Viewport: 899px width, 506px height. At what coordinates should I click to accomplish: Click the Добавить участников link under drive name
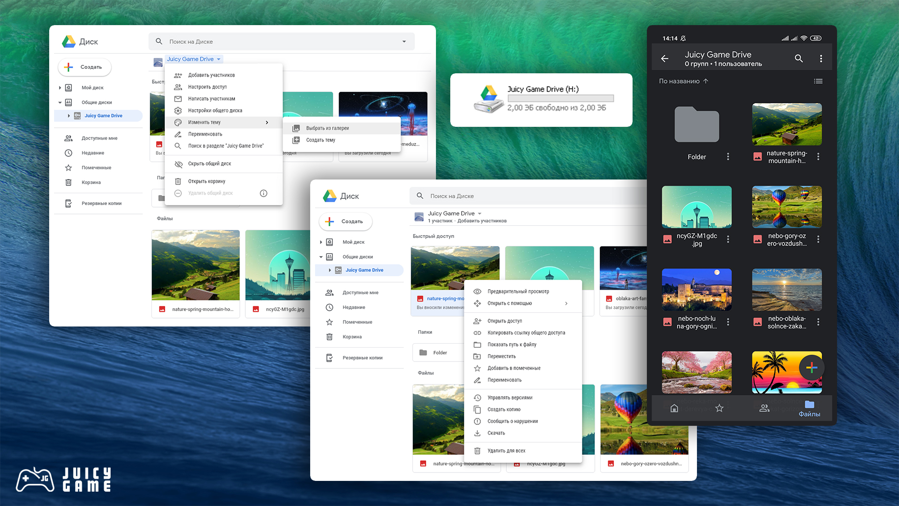pyautogui.click(x=482, y=221)
